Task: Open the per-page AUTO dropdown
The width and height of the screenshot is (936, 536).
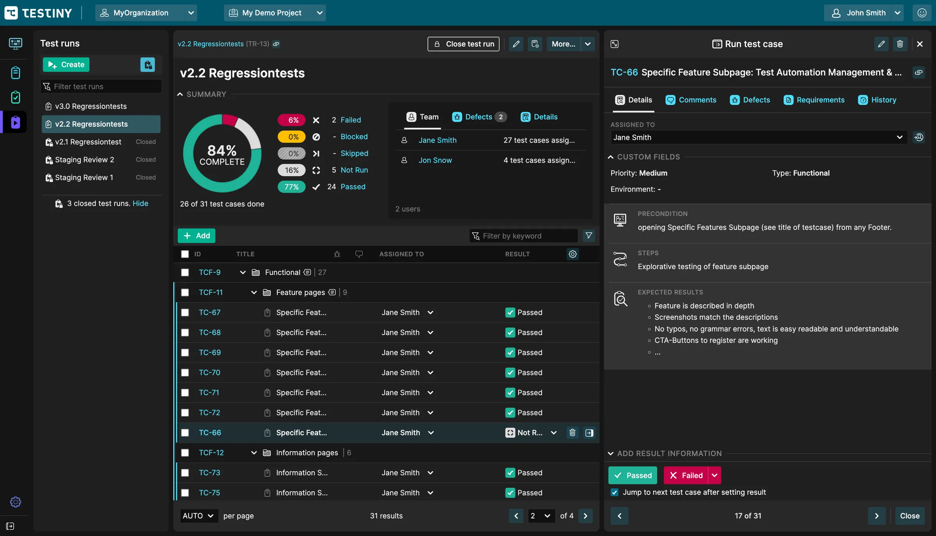Action: (x=198, y=516)
